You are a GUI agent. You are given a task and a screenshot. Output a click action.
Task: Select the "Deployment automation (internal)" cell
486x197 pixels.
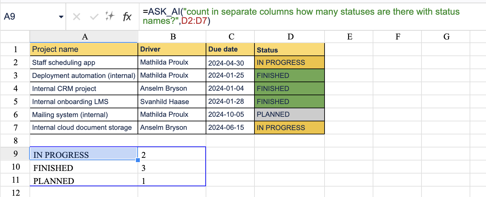84,75
